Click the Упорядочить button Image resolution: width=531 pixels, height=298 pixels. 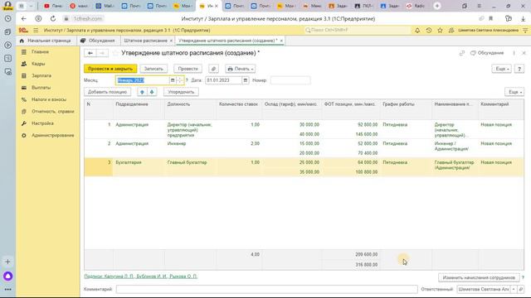tap(181, 92)
